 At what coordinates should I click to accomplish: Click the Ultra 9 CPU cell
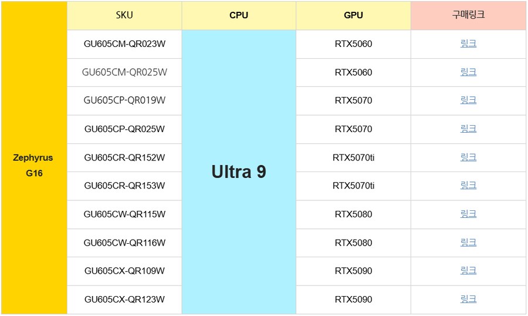[239, 172]
